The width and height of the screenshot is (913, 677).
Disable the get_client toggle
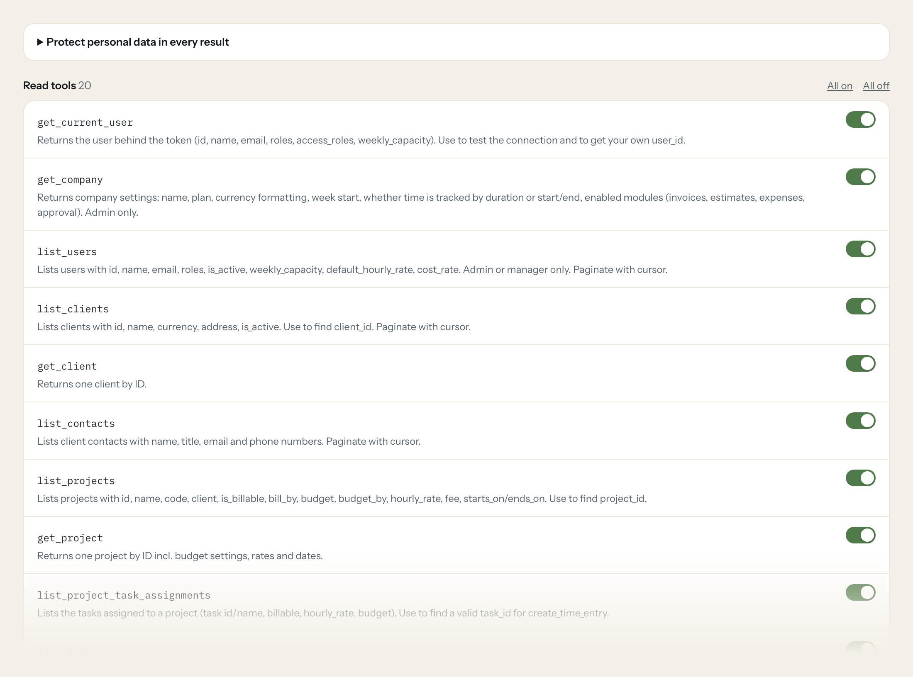click(860, 363)
